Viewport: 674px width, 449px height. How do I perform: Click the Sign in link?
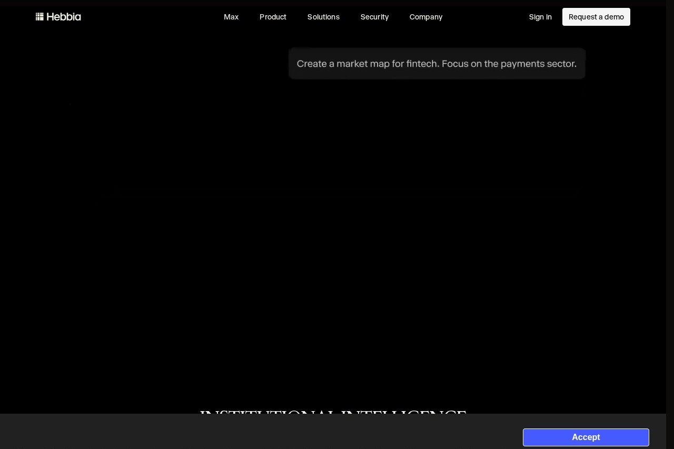pyautogui.click(x=540, y=17)
